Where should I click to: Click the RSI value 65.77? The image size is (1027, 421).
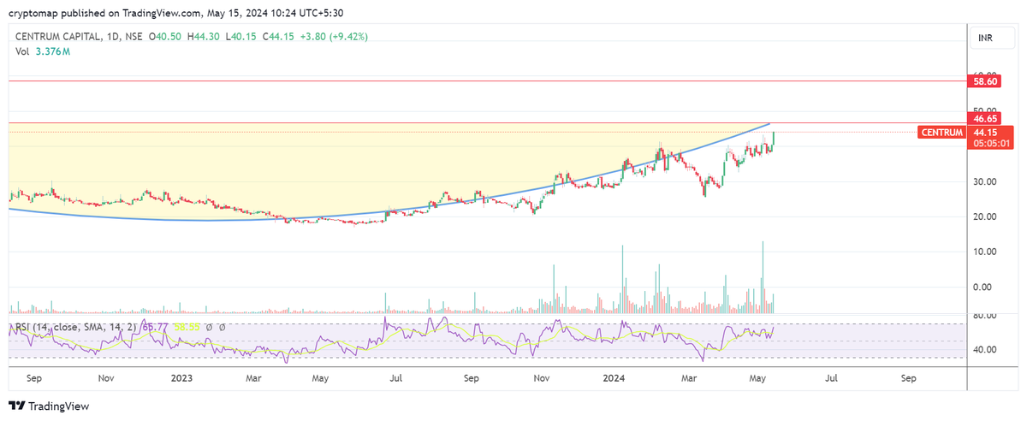154,327
